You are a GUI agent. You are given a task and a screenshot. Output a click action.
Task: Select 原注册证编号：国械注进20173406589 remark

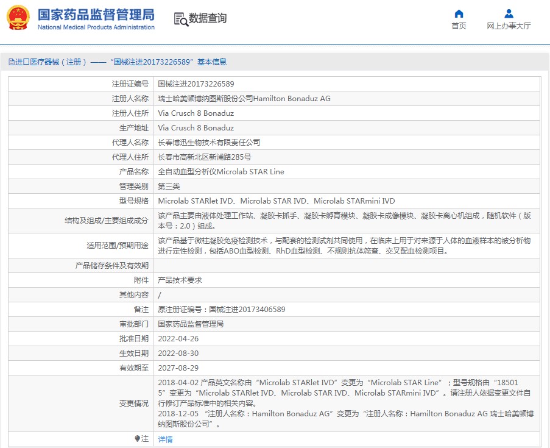(222, 310)
